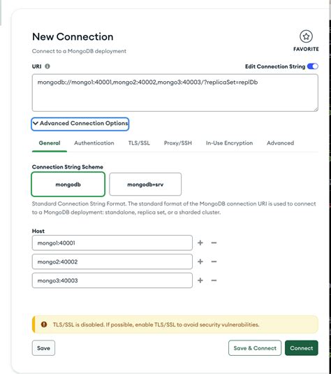The width and height of the screenshot is (331, 374).
Task: Click the mongo2:40002 host field
Action: click(x=112, y=261)
